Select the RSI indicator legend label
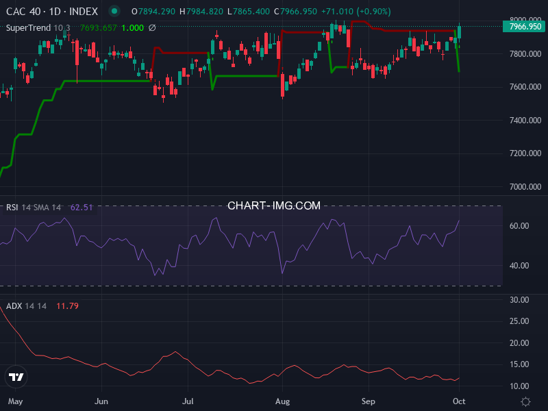Screen dimensions: 548x411 (12, 208)
